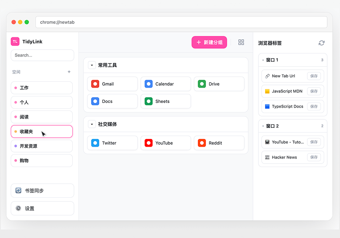
Task: Click the Gmail icon
Action: 95,84
